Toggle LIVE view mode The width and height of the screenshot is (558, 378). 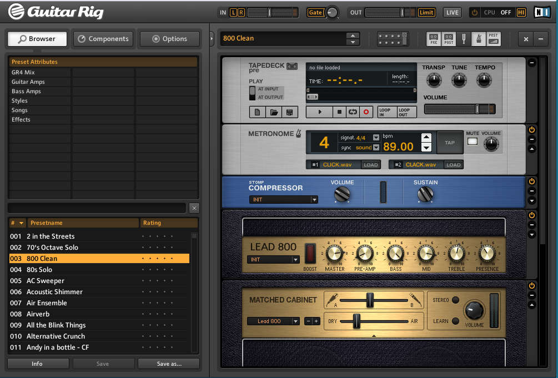click(453, 12)
